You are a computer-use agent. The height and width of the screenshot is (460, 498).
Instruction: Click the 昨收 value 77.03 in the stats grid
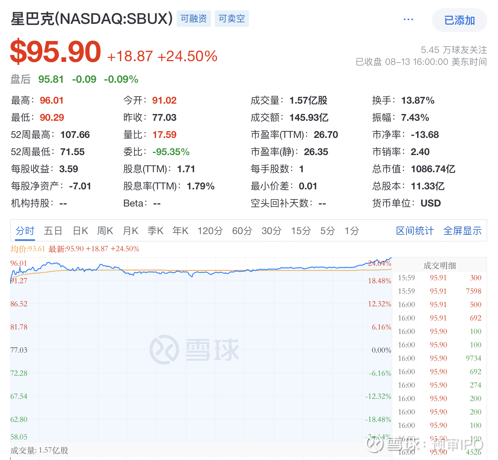(x=164, y=118)
